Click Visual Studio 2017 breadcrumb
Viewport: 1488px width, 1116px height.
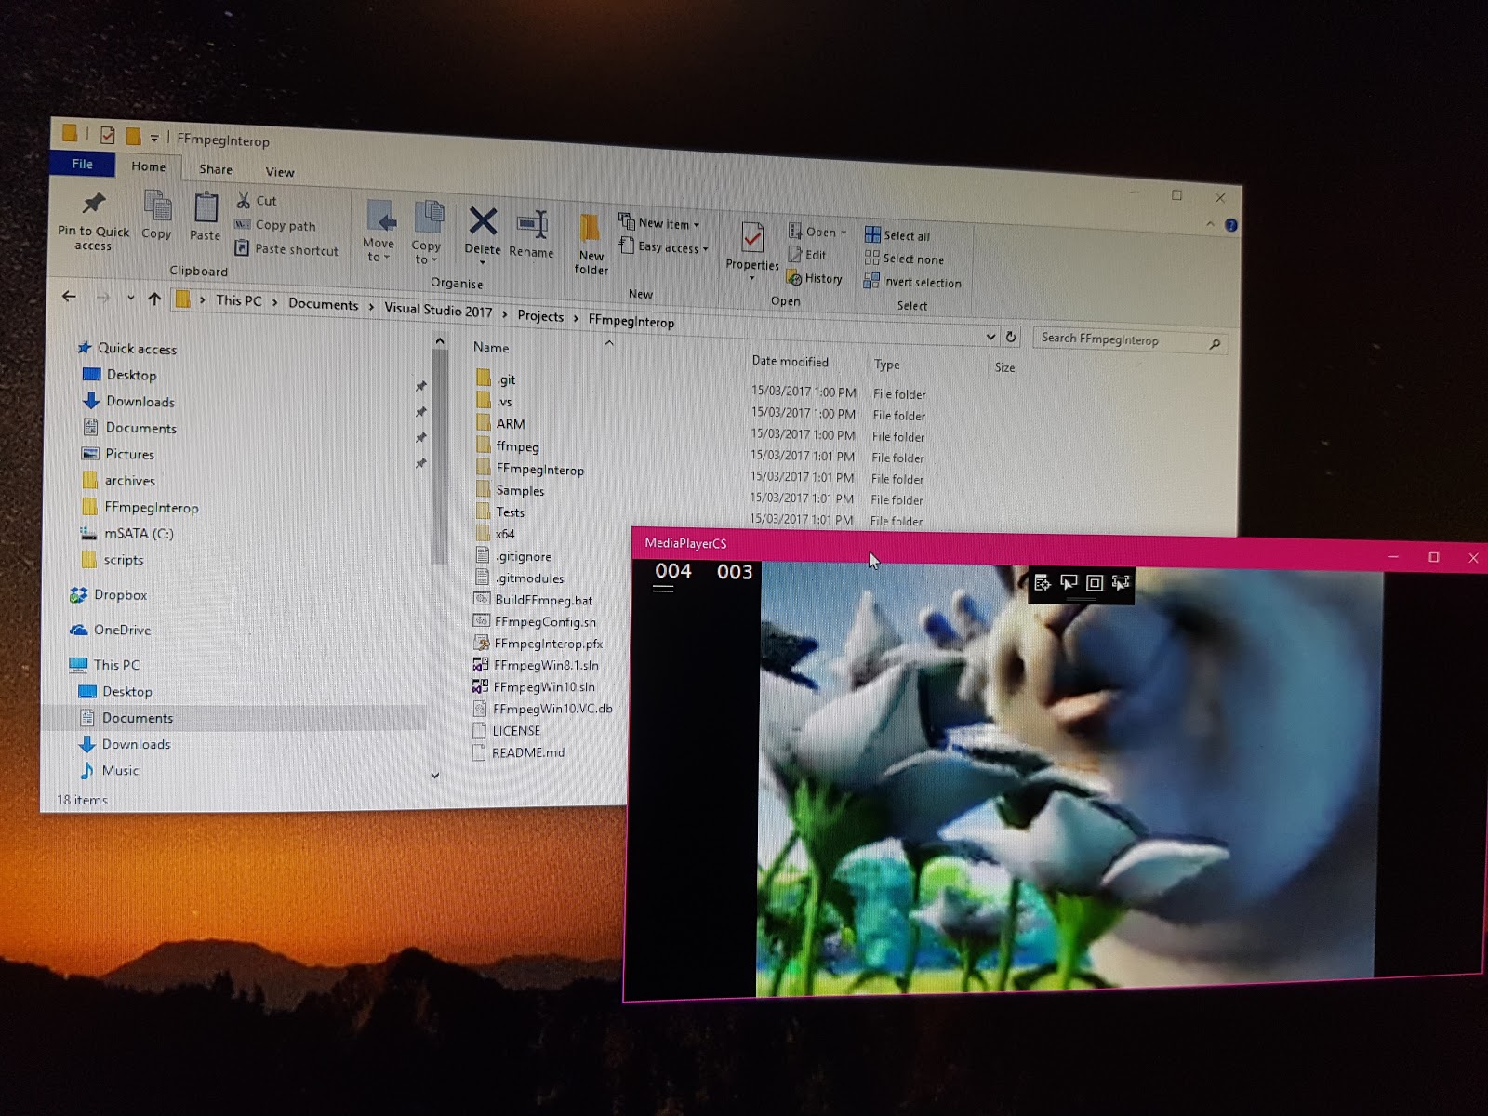pyautogui.click(x=438, y=310)
